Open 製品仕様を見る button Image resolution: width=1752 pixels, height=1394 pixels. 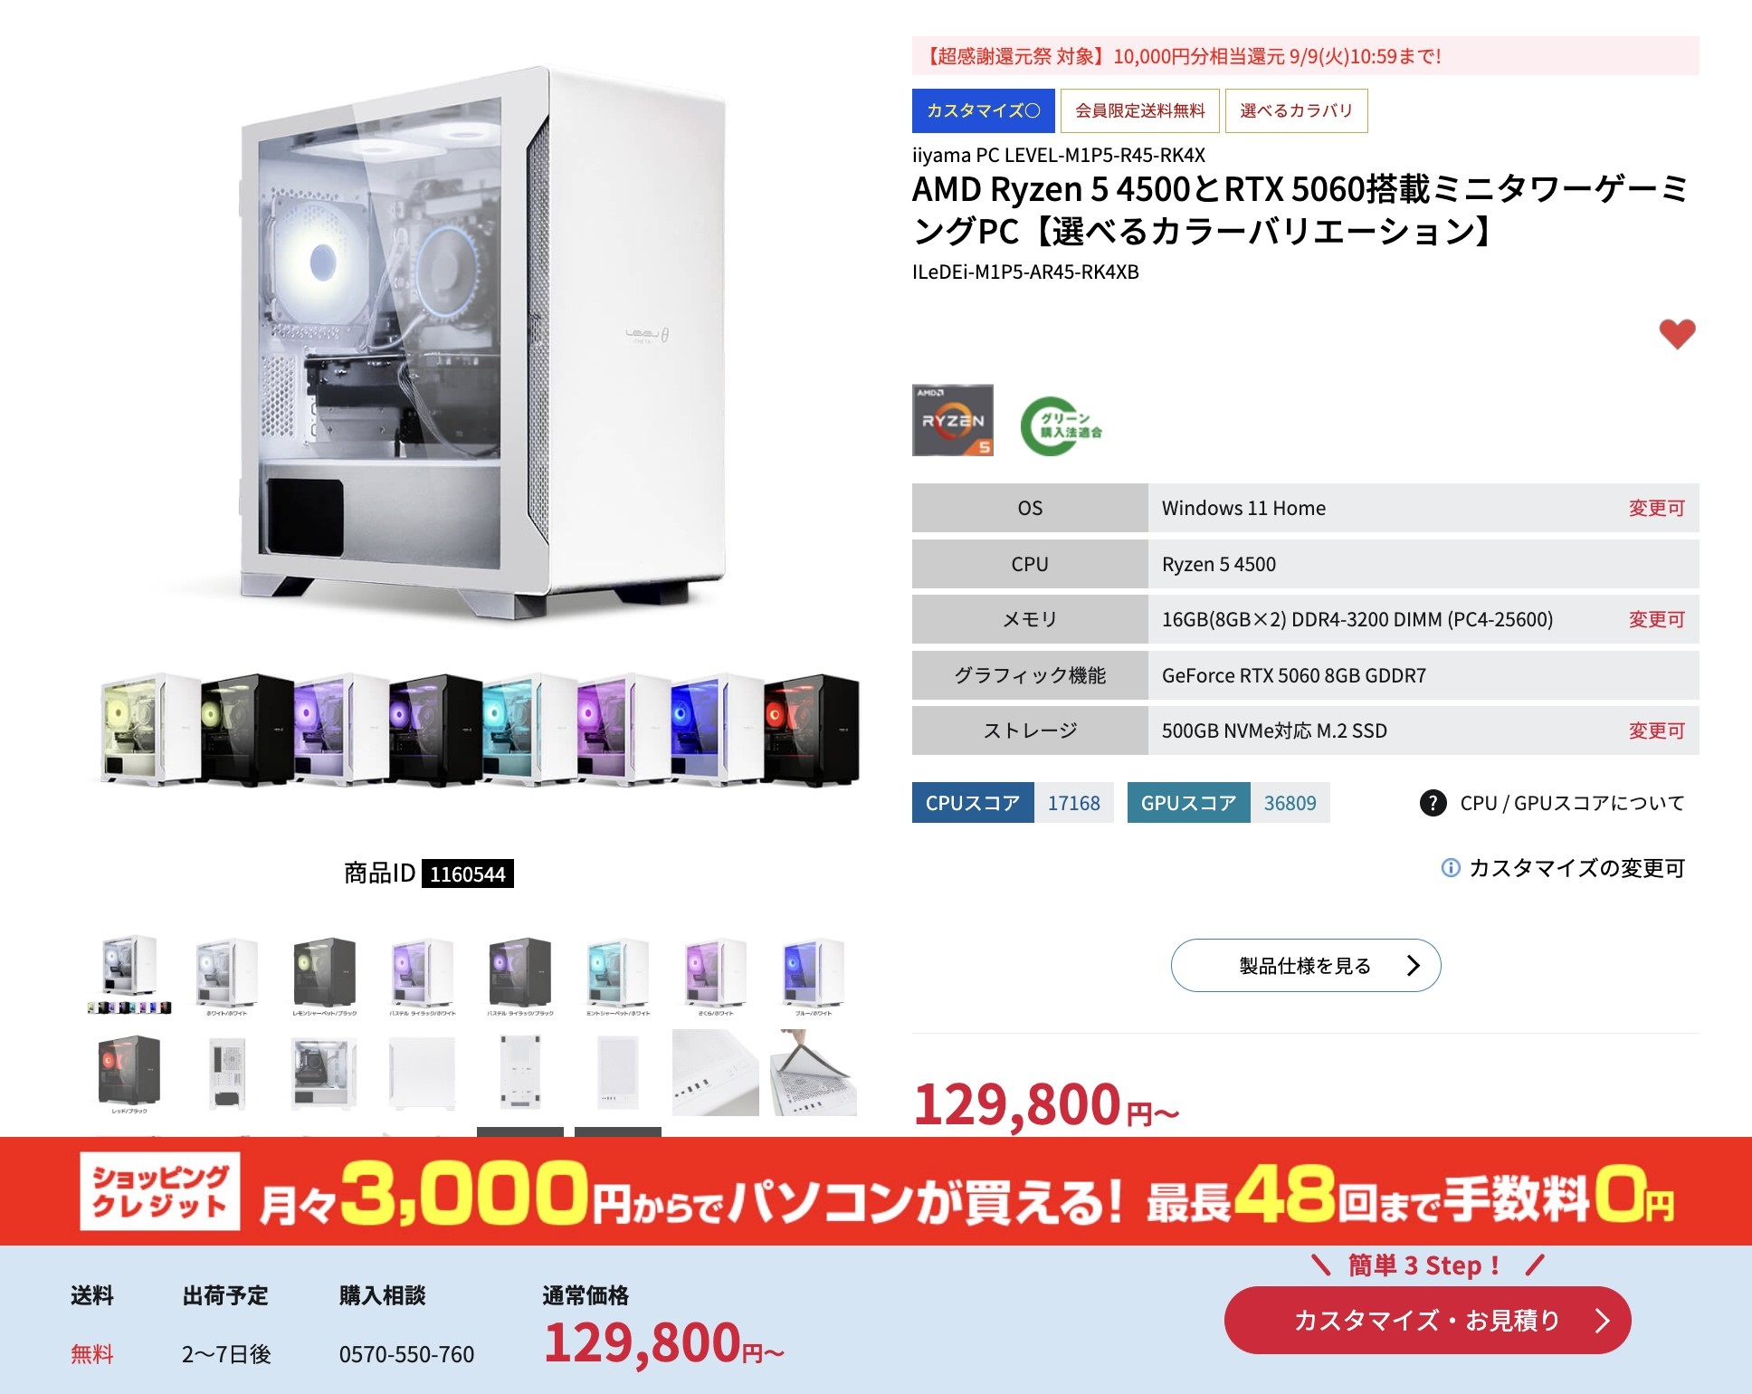click(1306, 966)
